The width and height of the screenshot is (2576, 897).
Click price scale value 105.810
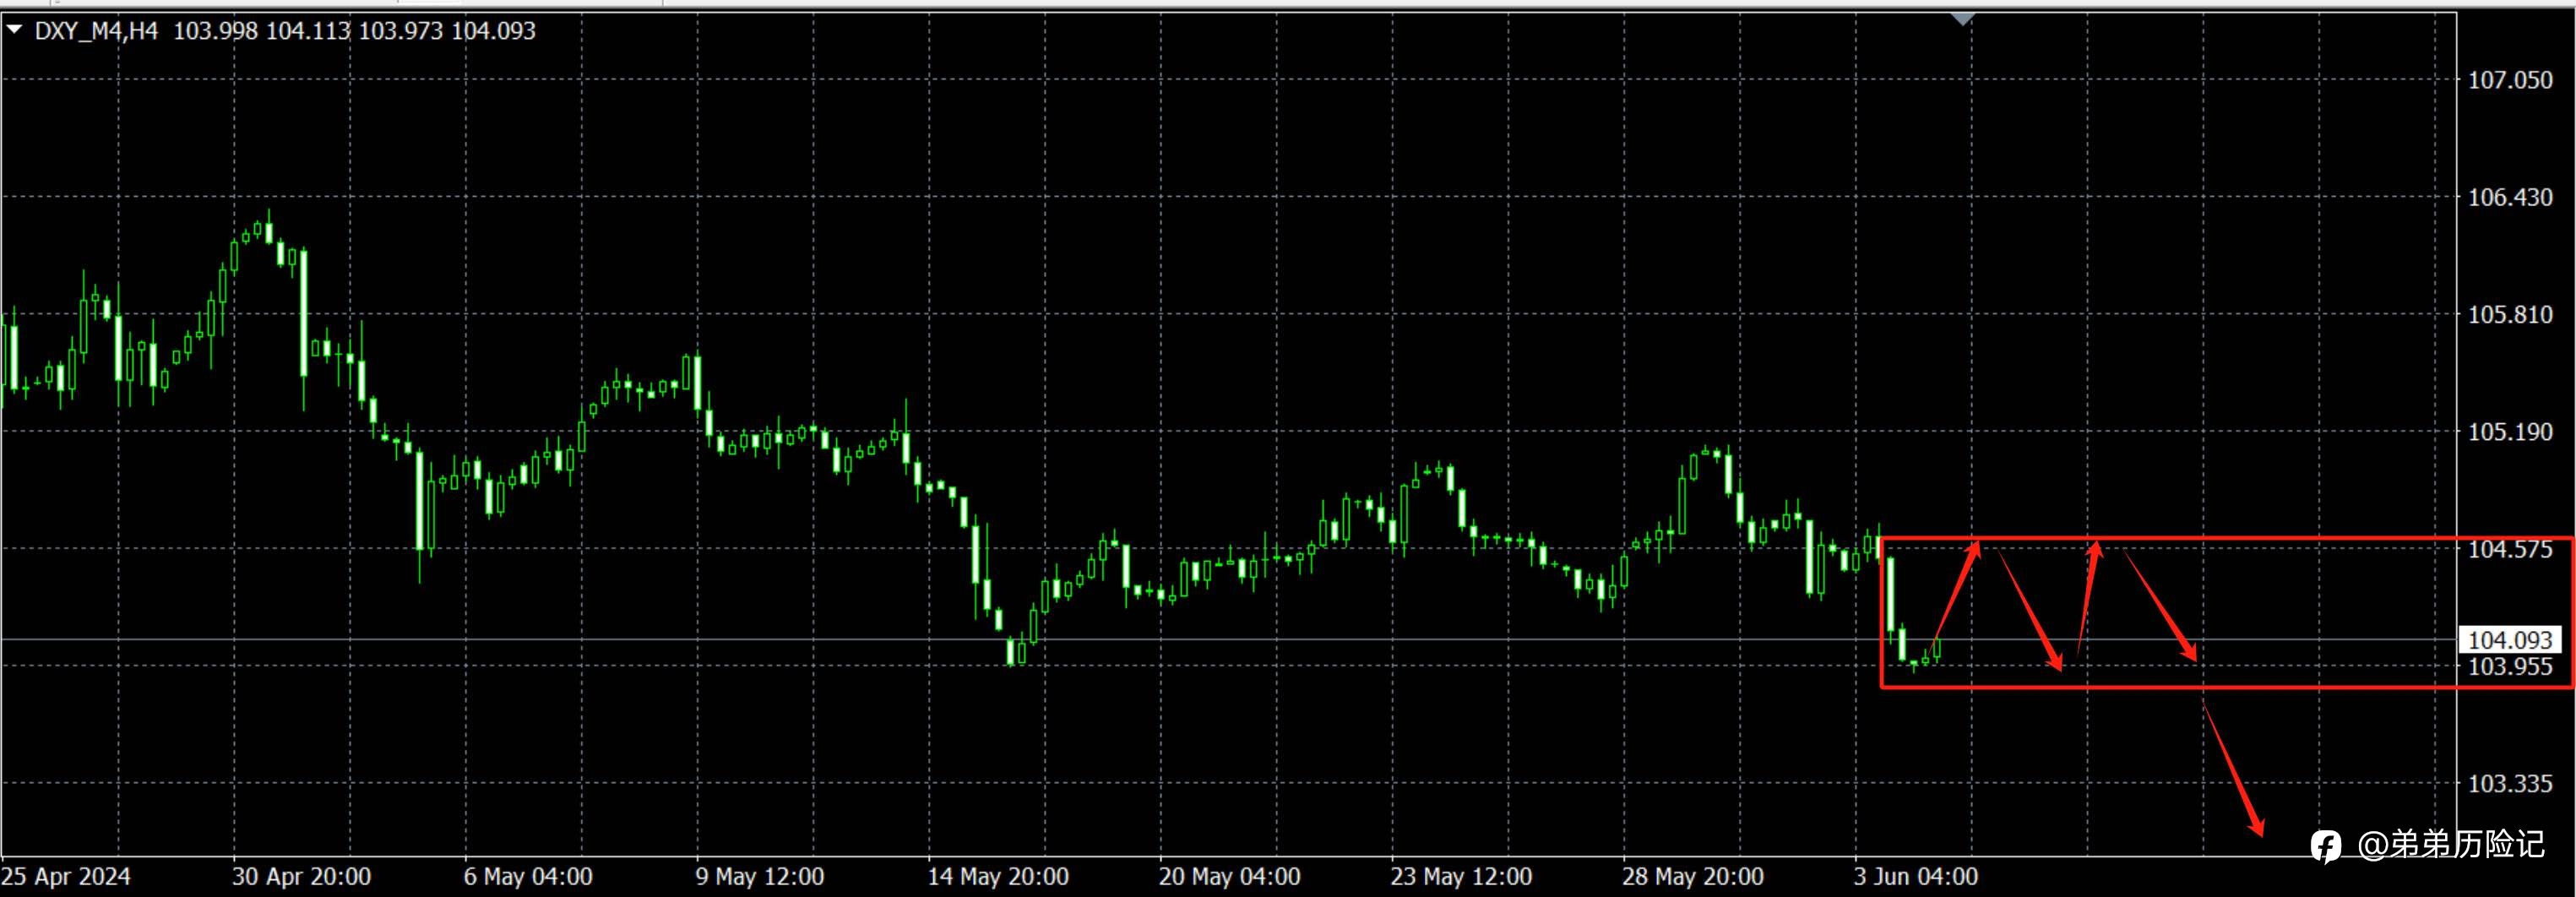click(x=2510, y=314)
